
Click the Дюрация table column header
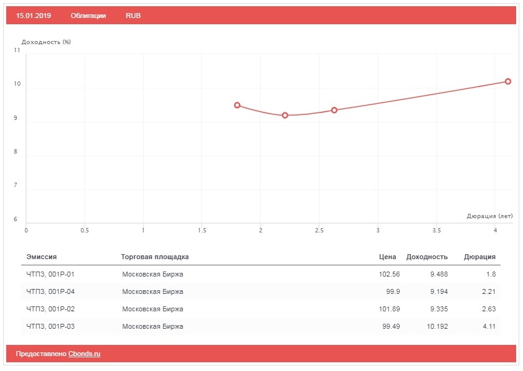pyautogui.click(x=479, y=257)
